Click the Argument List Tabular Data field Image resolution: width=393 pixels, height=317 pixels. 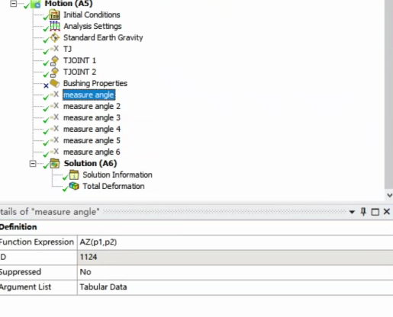(235, 287)
